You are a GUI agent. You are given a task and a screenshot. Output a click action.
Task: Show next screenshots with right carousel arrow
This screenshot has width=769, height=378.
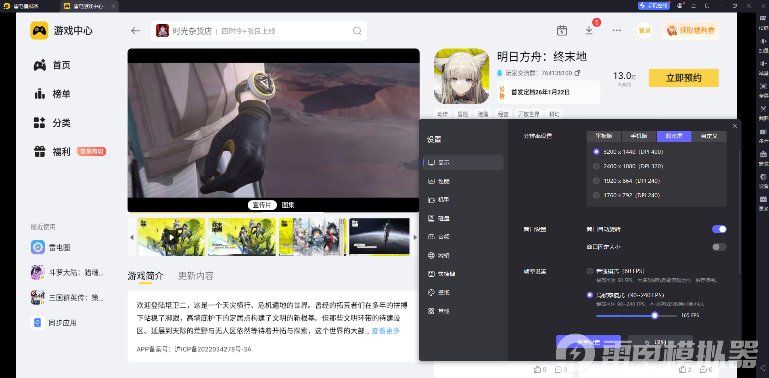415,237
